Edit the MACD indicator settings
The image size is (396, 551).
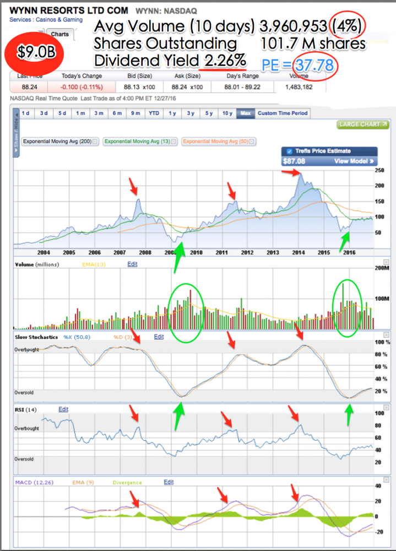(169, 482)
